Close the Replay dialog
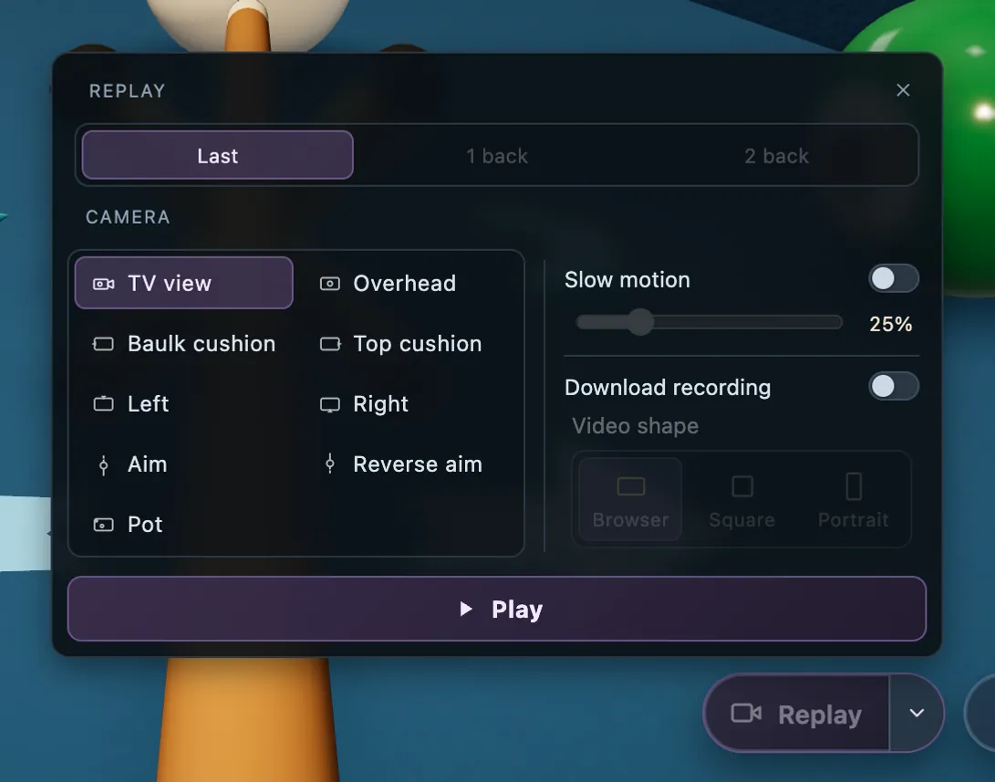This screenshot has height=782, width=995. tap(903, 90)
